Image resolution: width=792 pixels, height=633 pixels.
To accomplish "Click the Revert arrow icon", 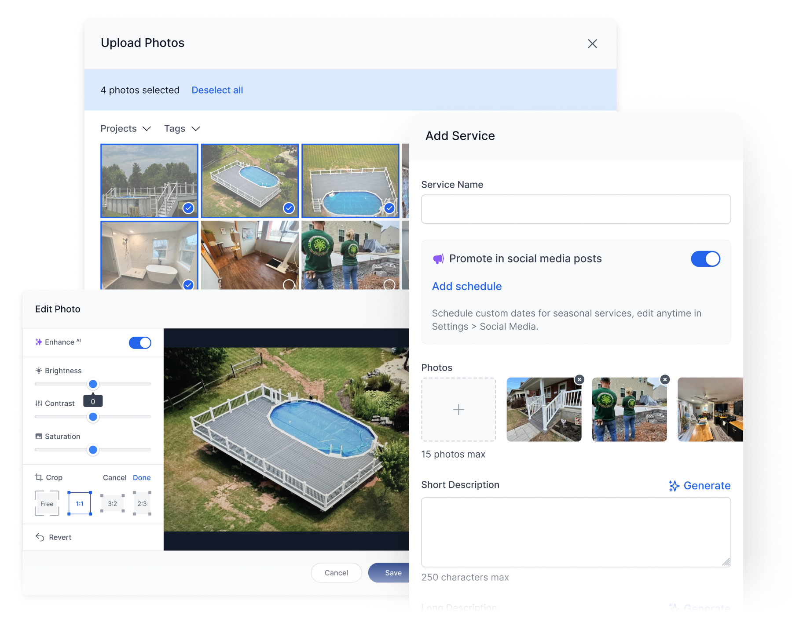I will pyautogui.click(x=40, y=537).
